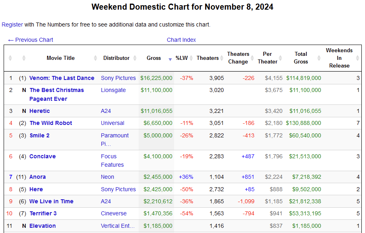This screenshot has height=233, width=365.
Task: Open the Register link
Action: [x=12, y=25]
